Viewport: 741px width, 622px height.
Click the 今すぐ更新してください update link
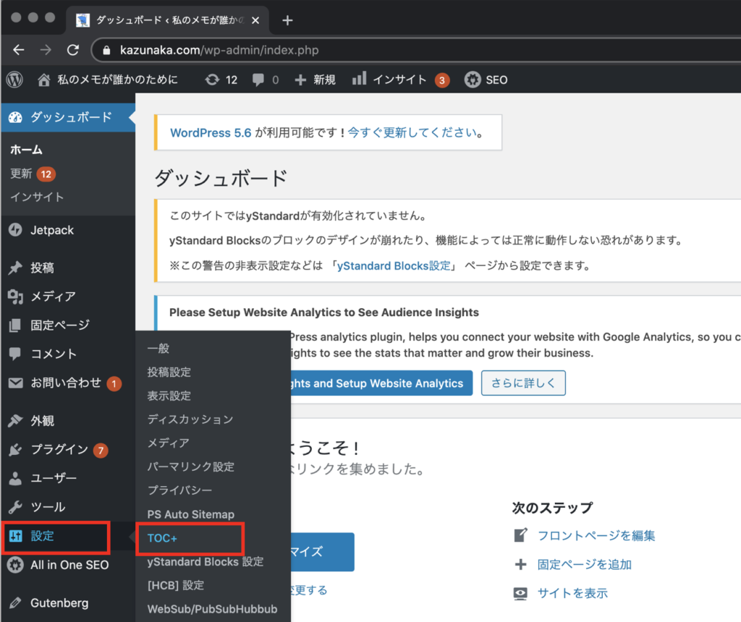(x=412, y=132)
